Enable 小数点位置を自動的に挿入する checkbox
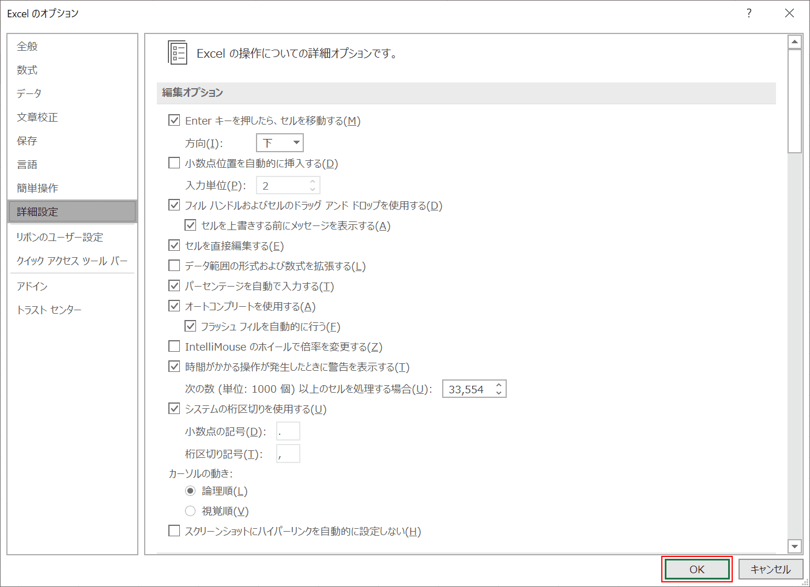This screenshot has height=587, width=810. pos(174,163)
